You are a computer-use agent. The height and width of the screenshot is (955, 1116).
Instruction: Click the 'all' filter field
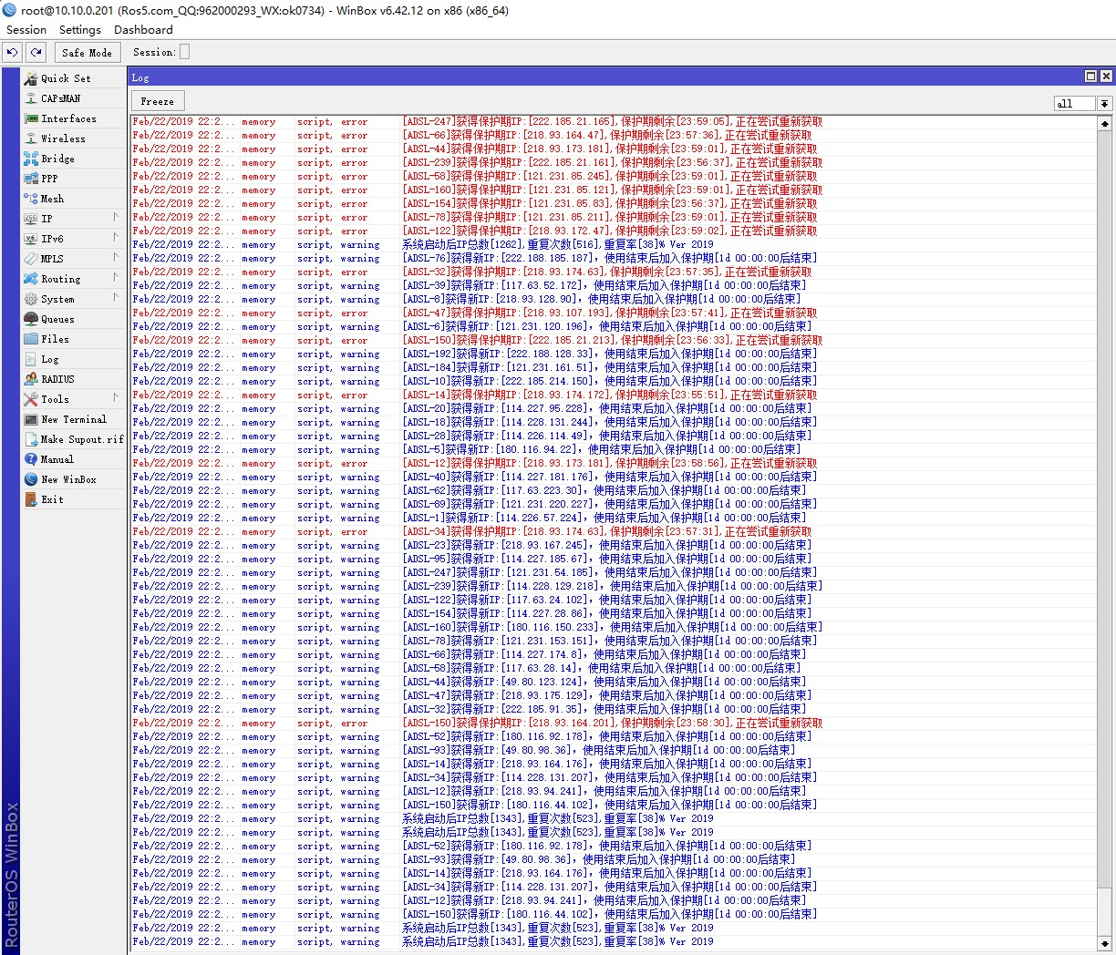(1074, 104)
